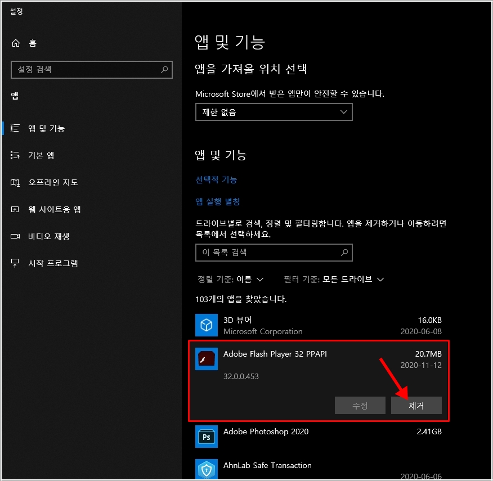Image resolution: width=493 pixels, height=481 pixels.
Task: Click the 시작 프로그램 icon
Action: [x=15, y=263]
